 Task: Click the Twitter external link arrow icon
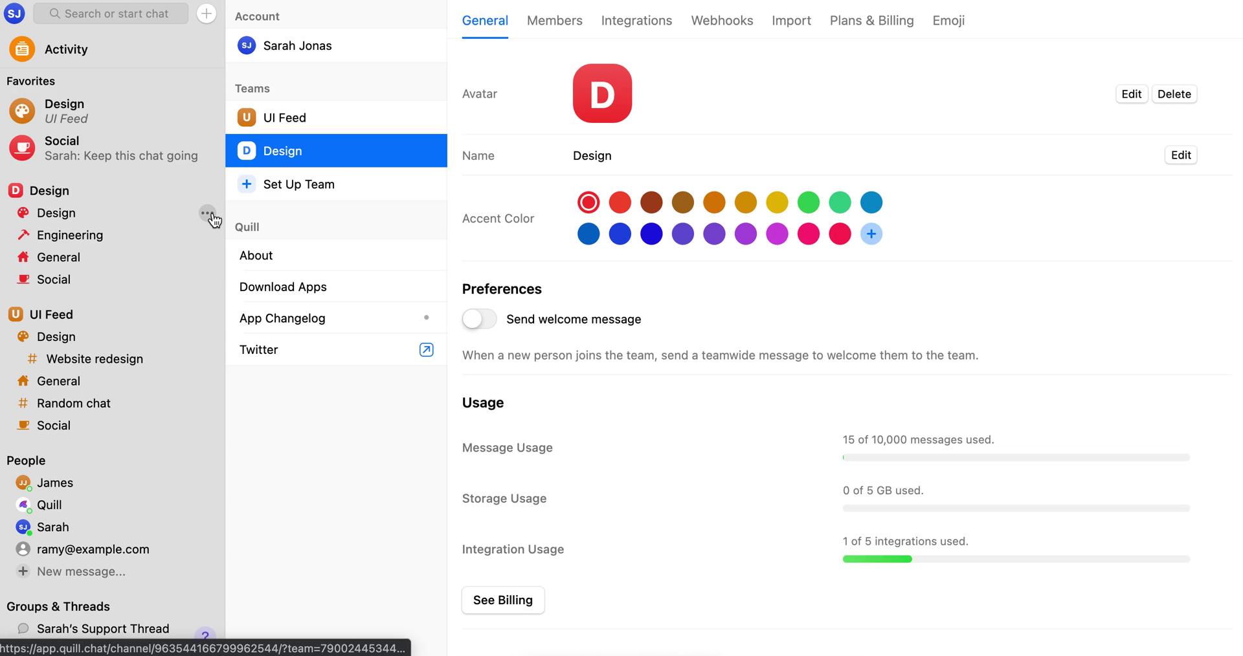pos(426,349)
